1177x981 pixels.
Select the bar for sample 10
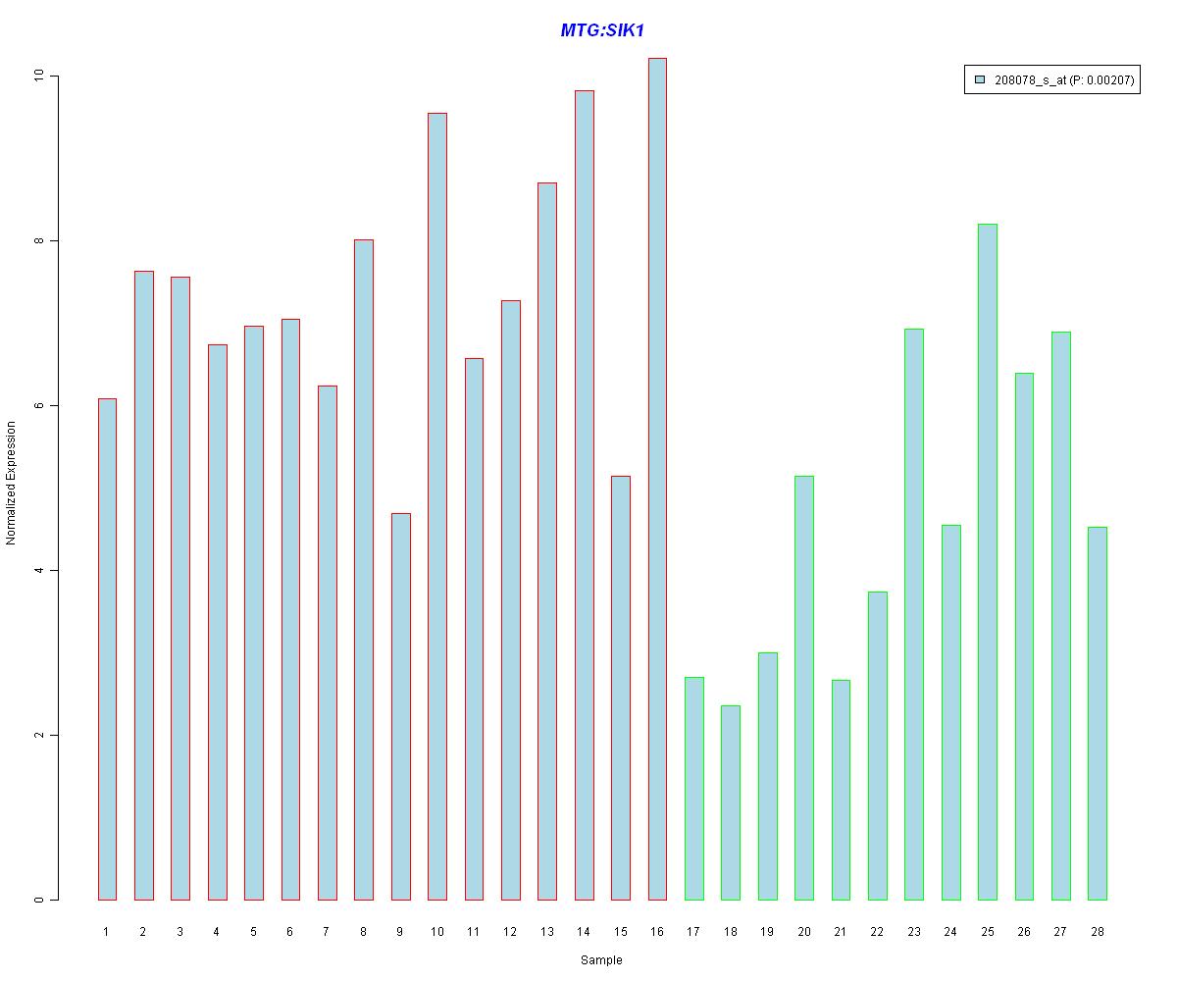pyautogui.click(x=437, y=506)
